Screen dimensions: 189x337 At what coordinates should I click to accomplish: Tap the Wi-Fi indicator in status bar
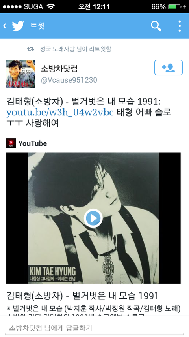click(x=51, y=7)
